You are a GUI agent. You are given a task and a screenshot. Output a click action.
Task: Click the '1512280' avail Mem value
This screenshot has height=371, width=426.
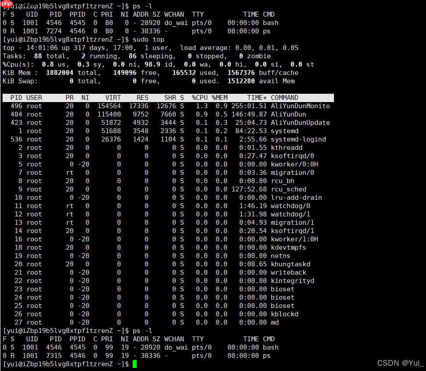[241, 81]
